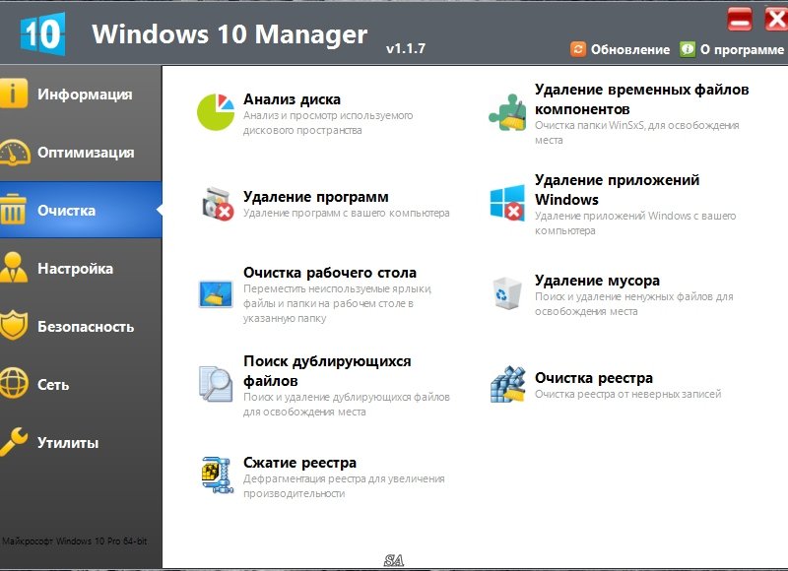Open Удаление программ tool title
Viewport: 788px width, 571px height.
point(316,197)
